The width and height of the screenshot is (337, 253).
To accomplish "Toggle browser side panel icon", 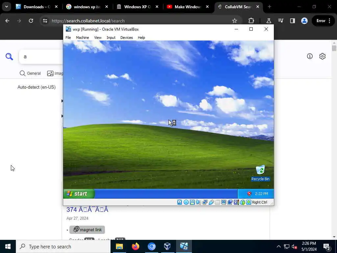I will click(293, 21).
